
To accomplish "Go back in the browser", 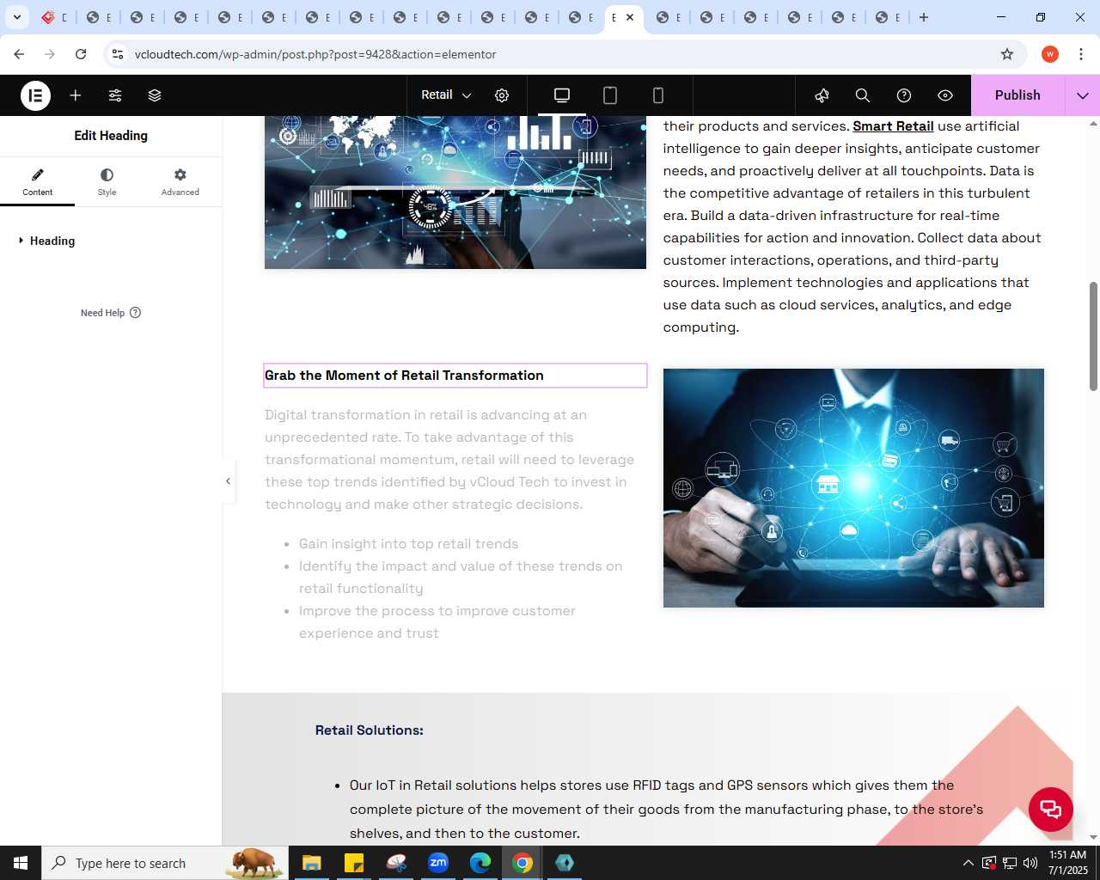I will click(19, 54).
